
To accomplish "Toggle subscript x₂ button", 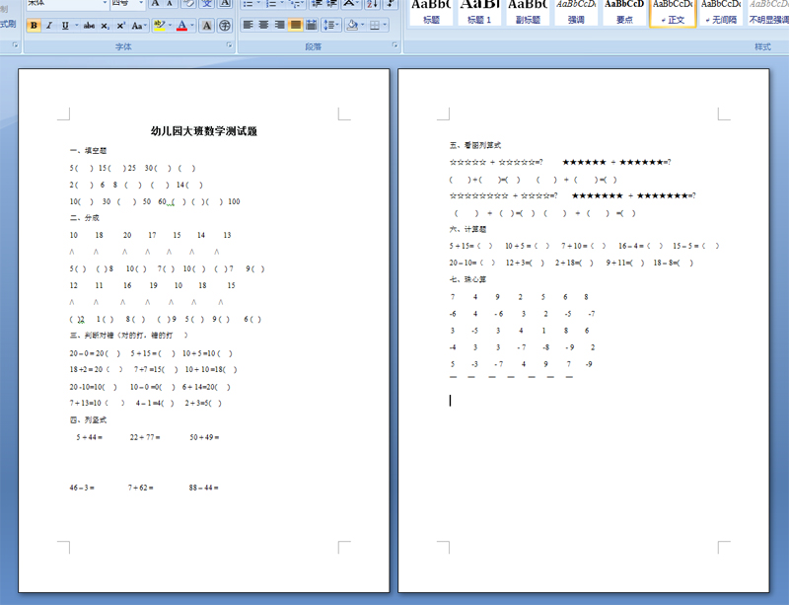I will 105,26.
